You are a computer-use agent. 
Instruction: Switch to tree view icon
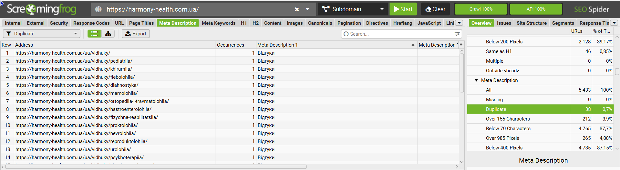tap(108, 34)
